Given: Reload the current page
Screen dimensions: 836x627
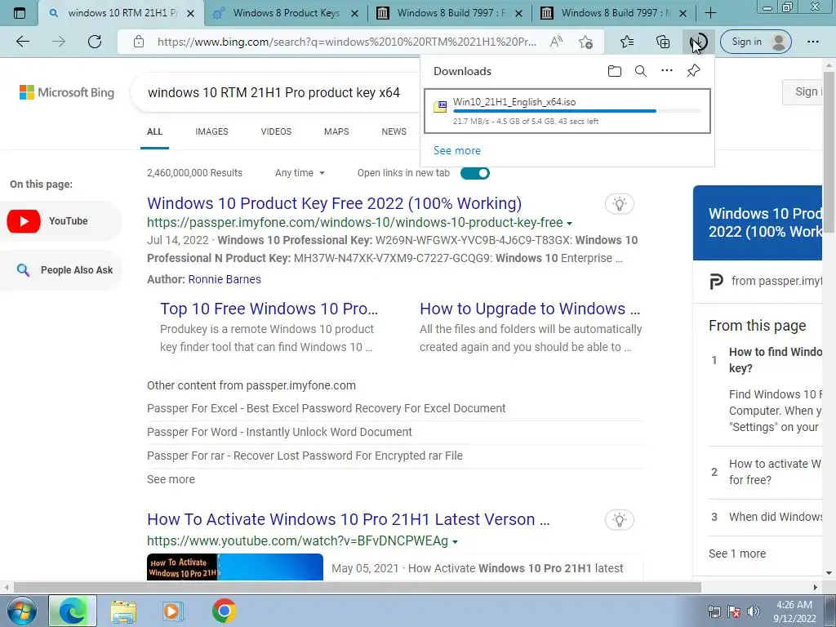Looking at the screenshot, I should [x=95, y=42].
